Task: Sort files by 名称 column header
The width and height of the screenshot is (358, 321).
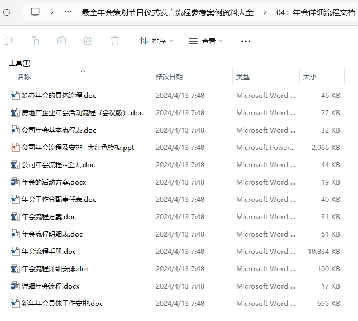Action: point(24,77)
